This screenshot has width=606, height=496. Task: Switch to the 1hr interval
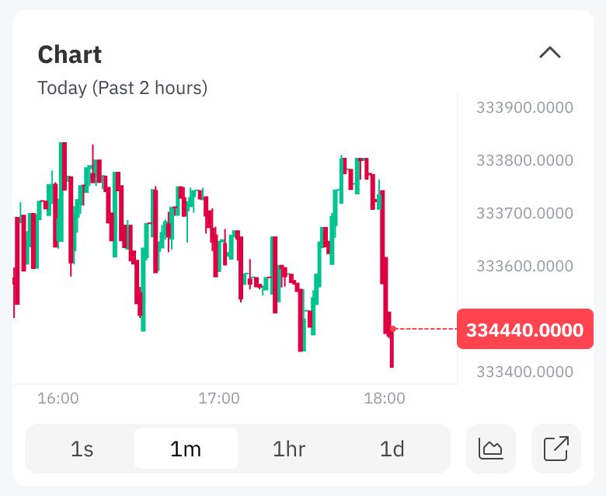coord(289,449)
